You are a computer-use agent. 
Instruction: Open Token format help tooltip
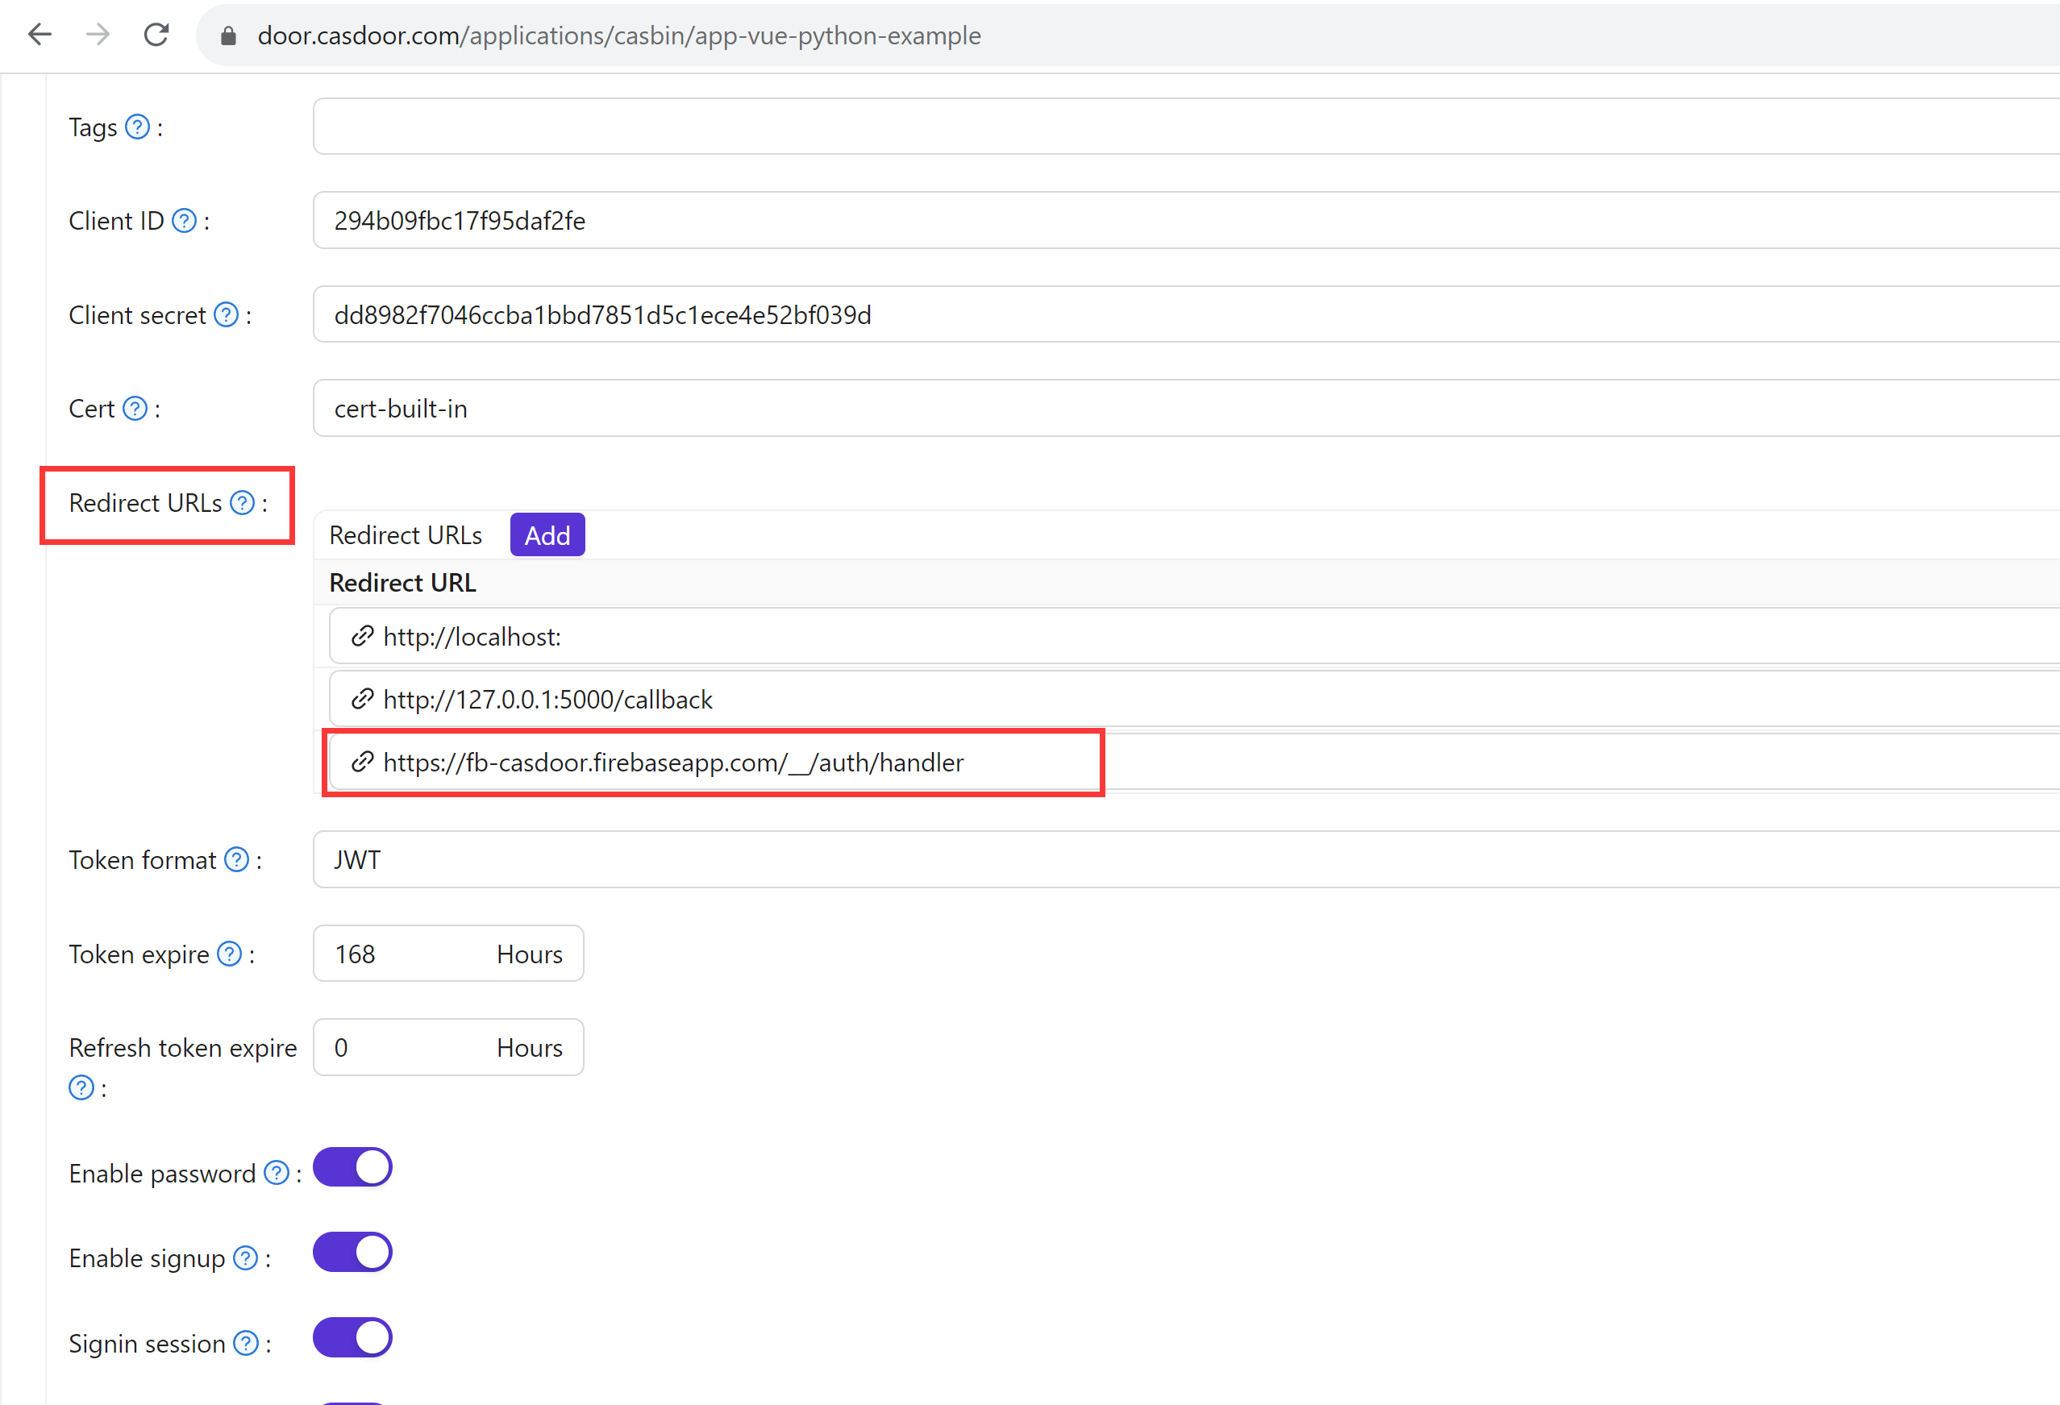pyautogui.click(x=235, y=859)
